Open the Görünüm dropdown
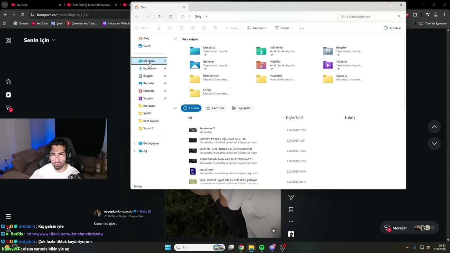The width and height of the screenshot is (450, 253). coord(258,28)
